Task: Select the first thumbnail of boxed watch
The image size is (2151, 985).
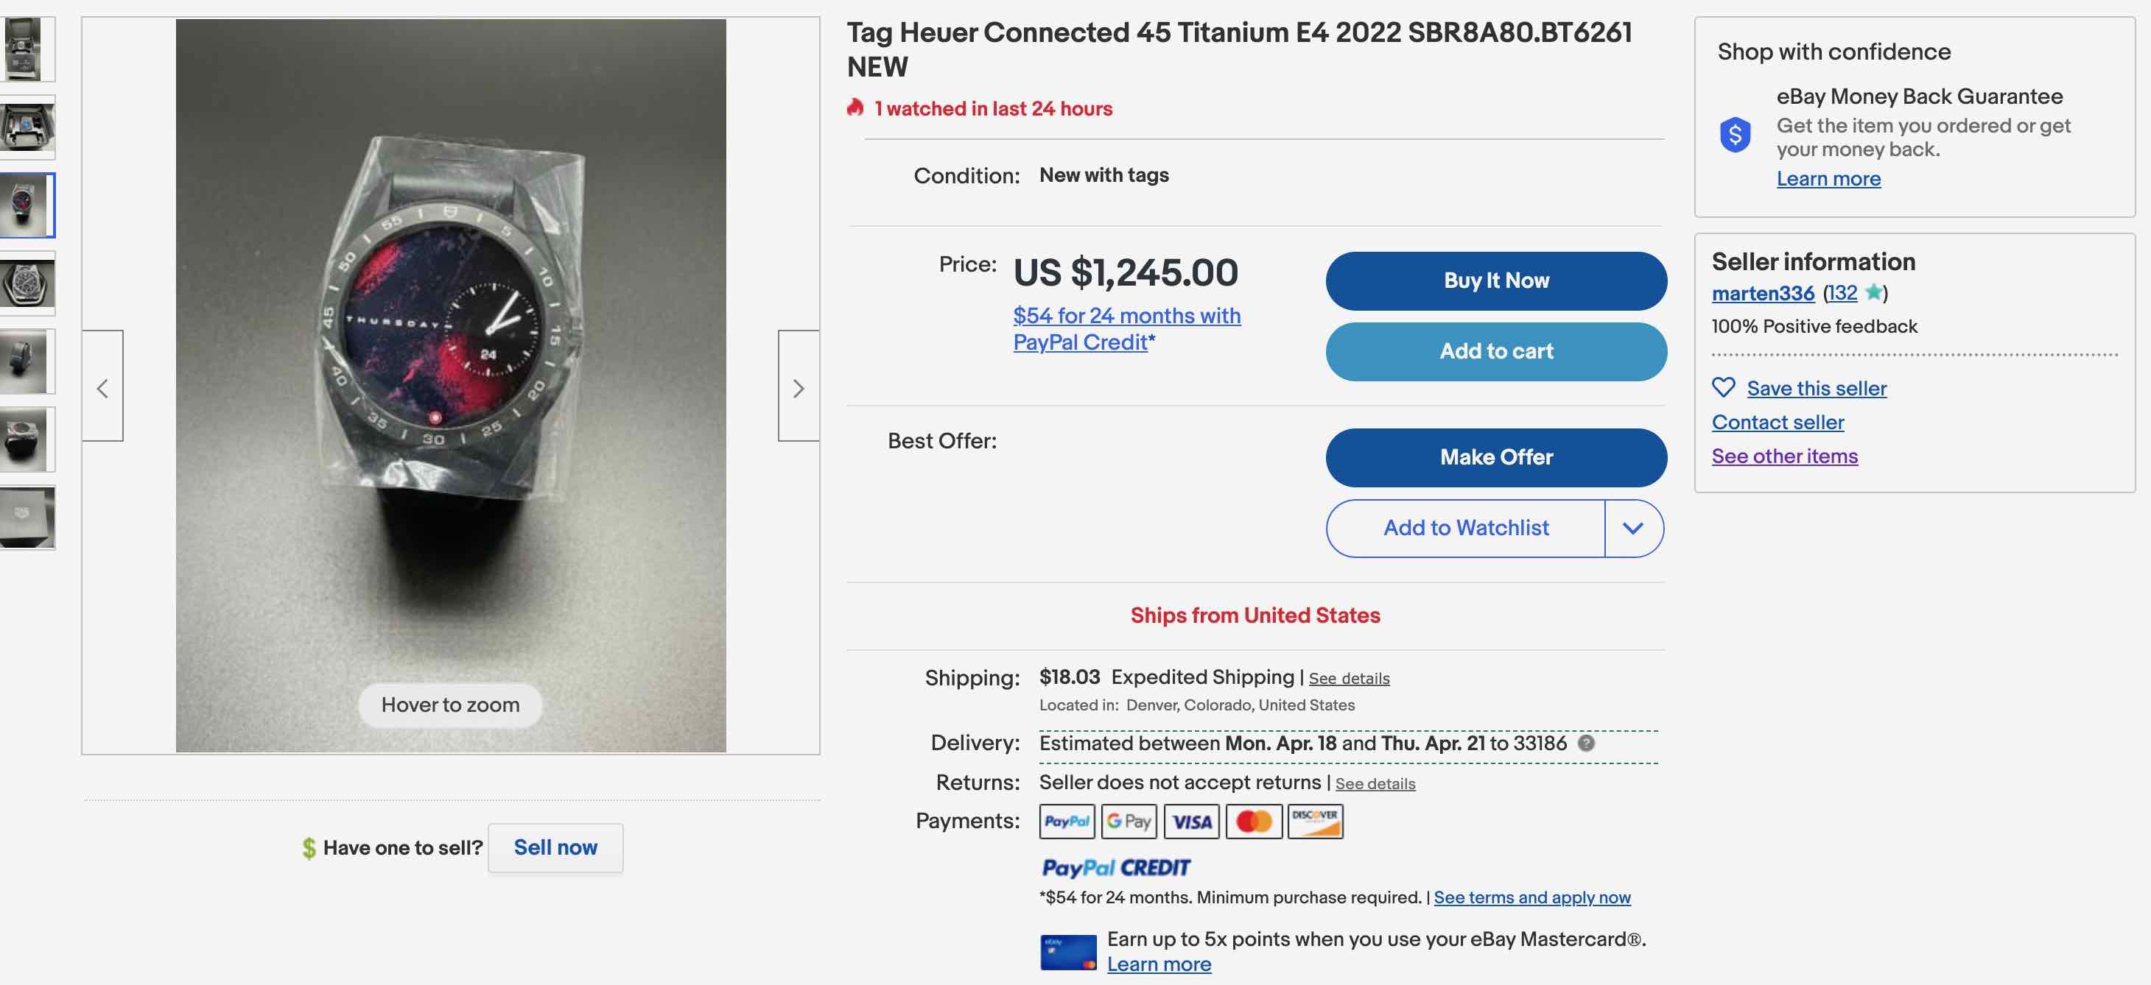Action: [27, 49]
